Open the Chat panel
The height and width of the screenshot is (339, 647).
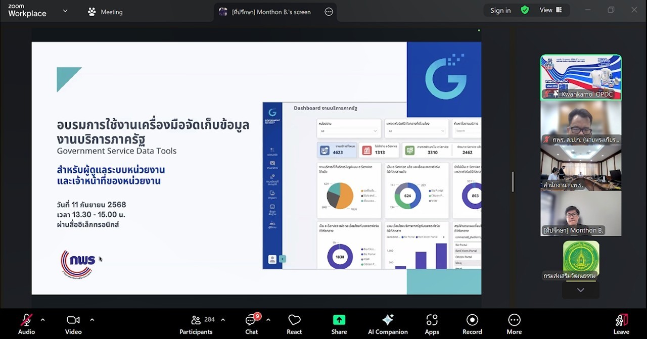[251, 324]
